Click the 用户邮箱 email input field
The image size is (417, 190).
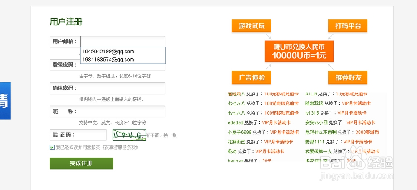point(123,42)
